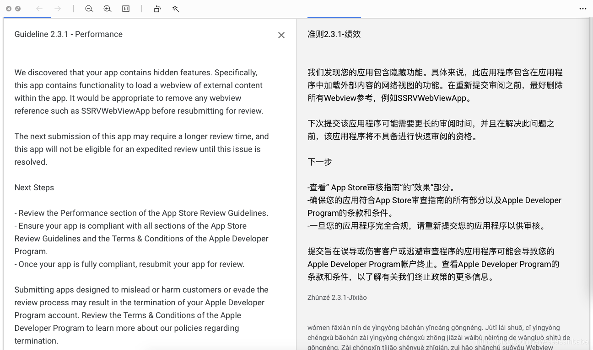The width and height of the screenshot is (593, 350).
Task: Show image at actual 1:1 size
Action: [126, 9]
